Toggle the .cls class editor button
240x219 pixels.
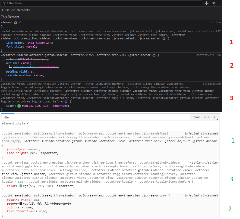206,117
